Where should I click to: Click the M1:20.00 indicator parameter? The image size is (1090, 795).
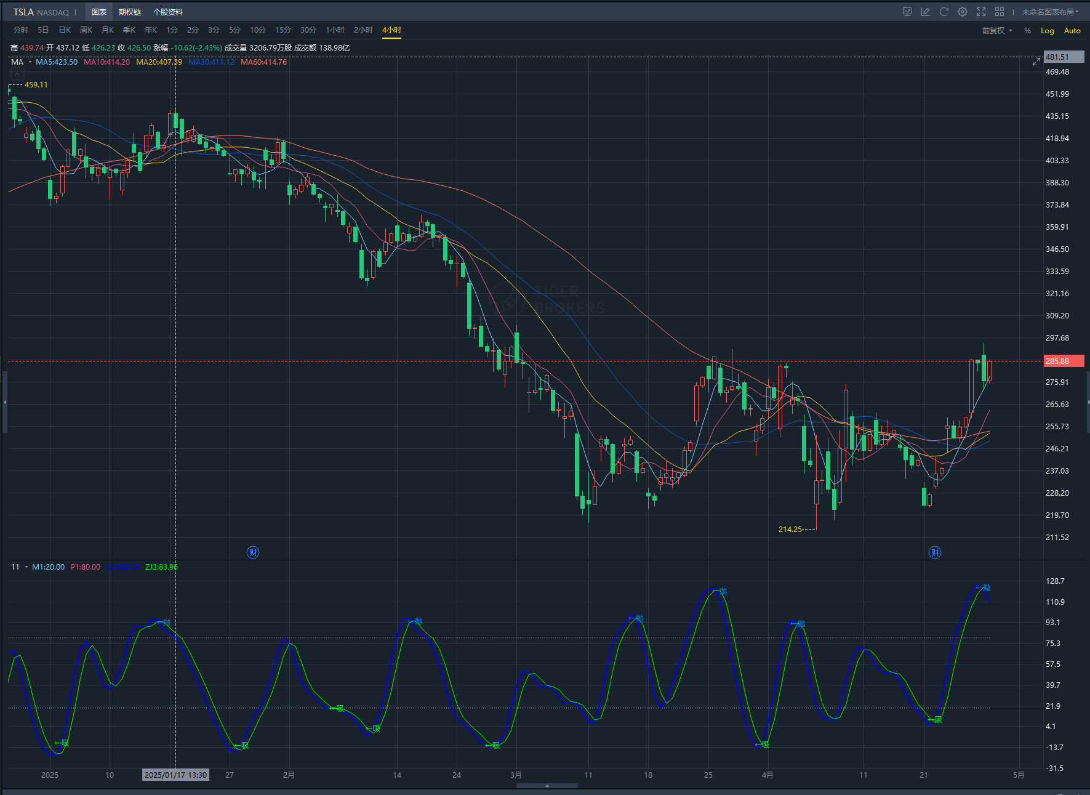(48, 567)
